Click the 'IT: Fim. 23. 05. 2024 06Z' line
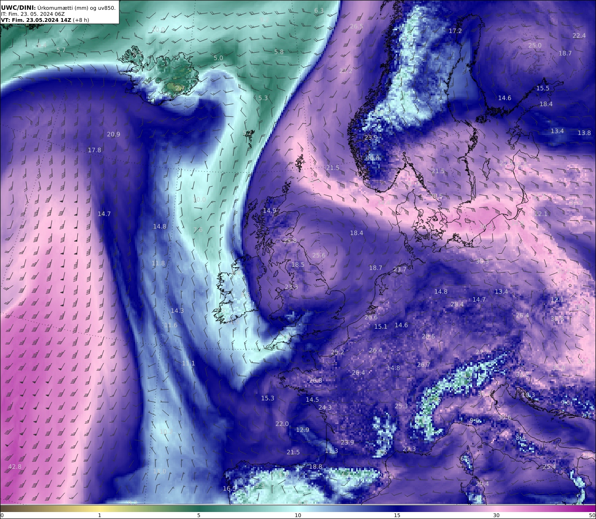 pos(33,14)
